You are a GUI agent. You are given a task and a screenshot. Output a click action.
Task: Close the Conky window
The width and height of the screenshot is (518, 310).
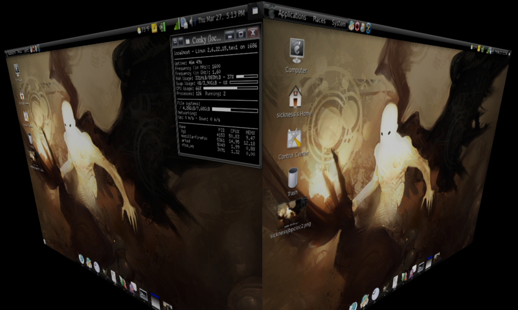click(x=253, y=32)
